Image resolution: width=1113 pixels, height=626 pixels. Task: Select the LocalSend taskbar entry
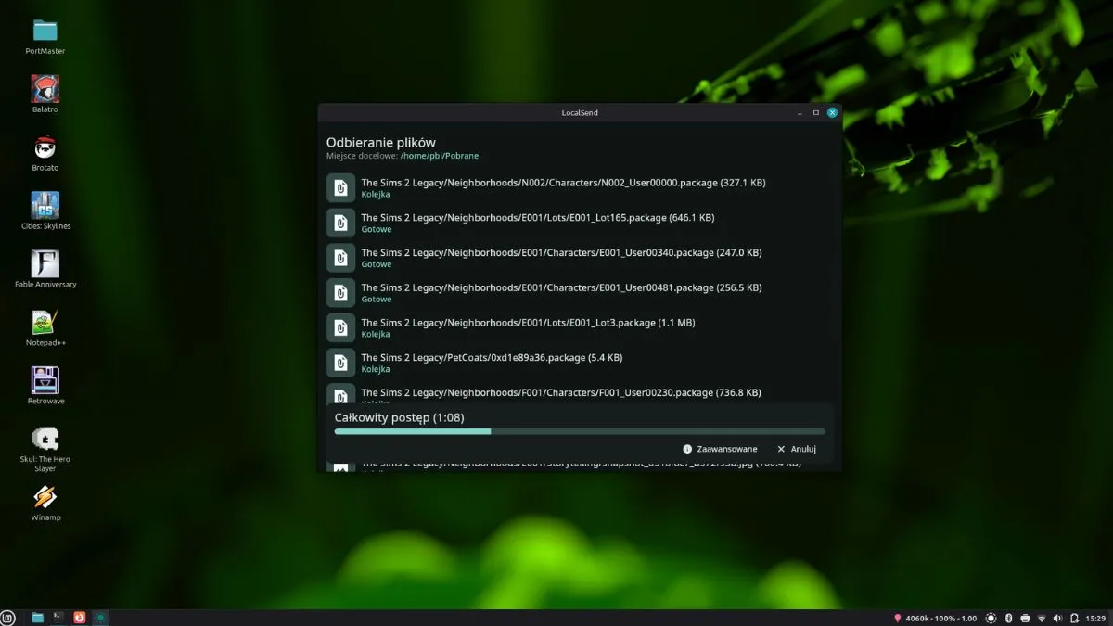101,617
